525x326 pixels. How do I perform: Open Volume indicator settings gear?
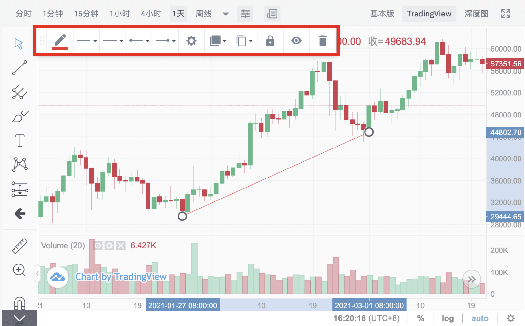(109, 246)
